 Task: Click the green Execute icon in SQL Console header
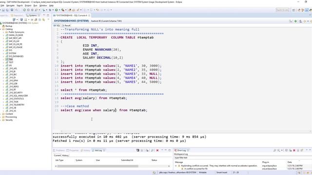(296, 21)
